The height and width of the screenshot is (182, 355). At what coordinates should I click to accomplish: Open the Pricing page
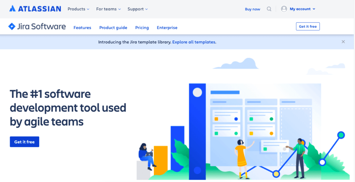click(142, 28)
